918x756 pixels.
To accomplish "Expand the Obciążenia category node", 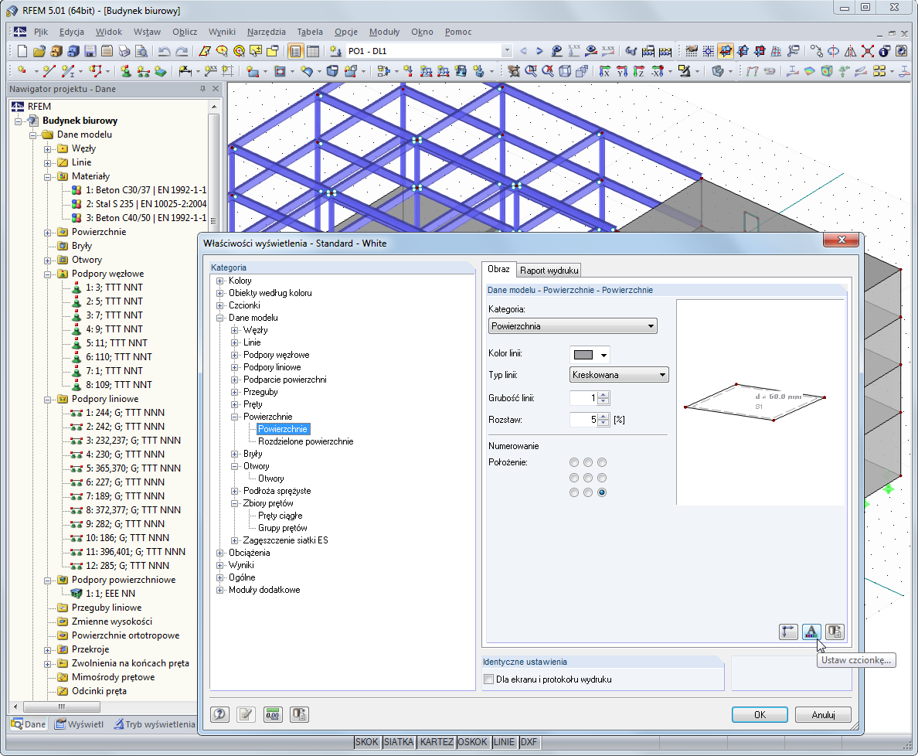I will [220, 553].
